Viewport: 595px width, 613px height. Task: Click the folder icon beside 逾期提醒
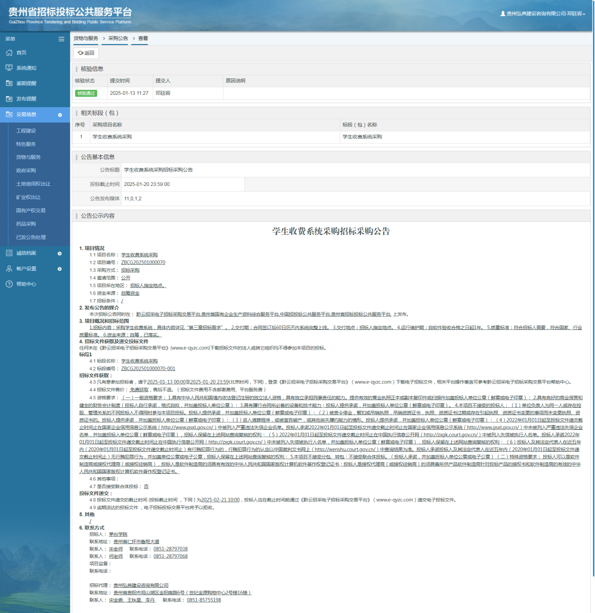tap(9, 83)
